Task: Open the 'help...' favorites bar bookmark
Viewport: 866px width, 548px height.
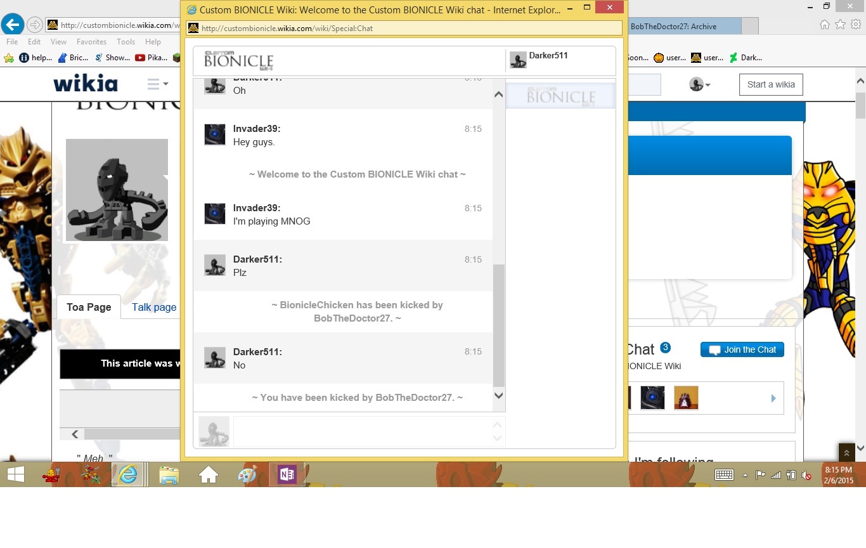Action: pos(36,58)
